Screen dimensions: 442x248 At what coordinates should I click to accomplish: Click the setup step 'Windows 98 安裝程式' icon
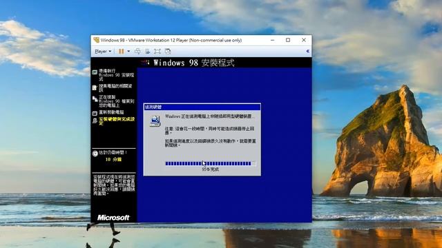click(x=95, y=72)
